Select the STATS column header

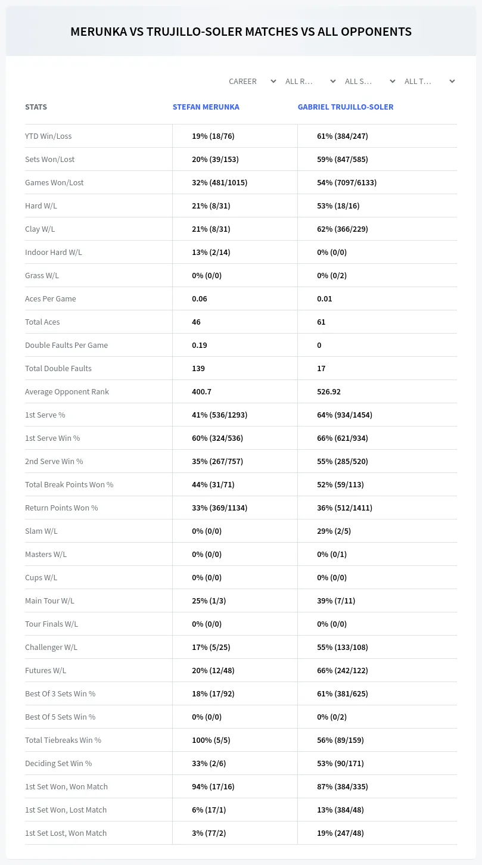pyautogui.click(x=36, y=107)
